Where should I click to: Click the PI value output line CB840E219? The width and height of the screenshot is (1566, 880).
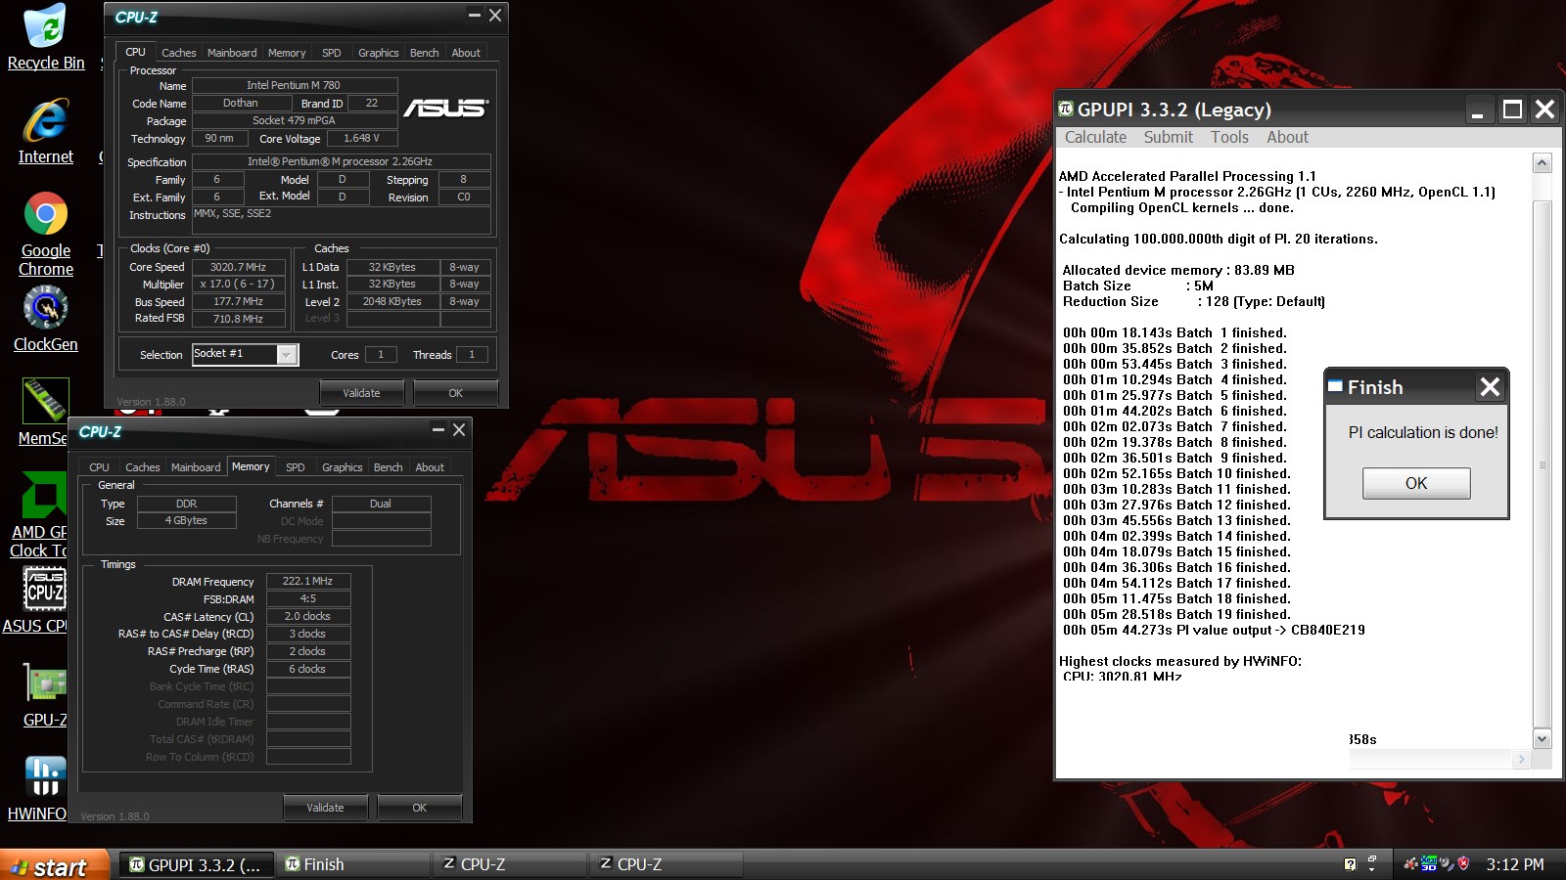pyautogui.click(x=1214, y=631)
